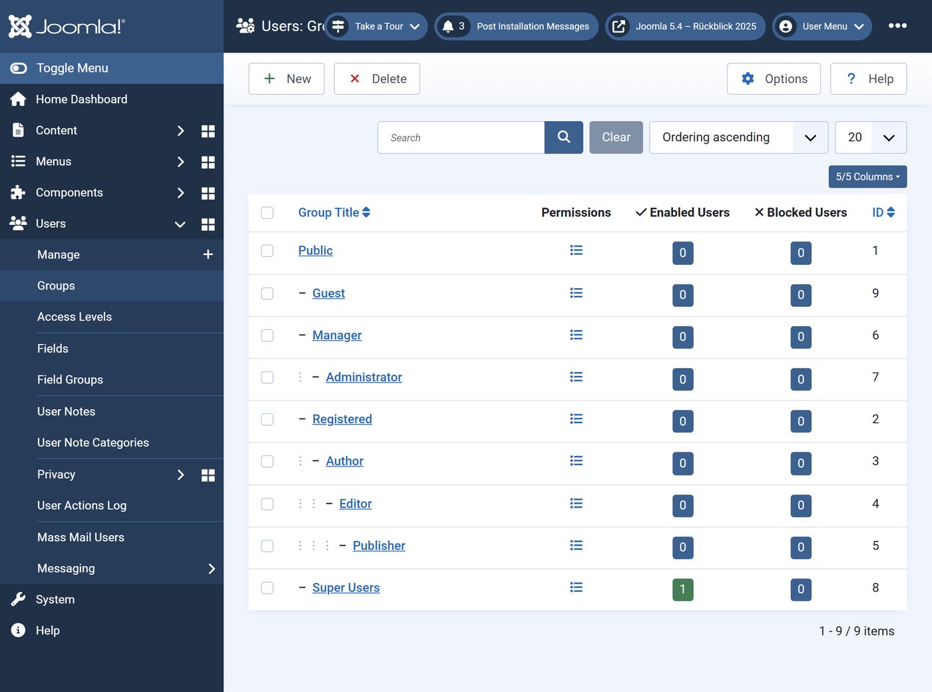Select the Administrator group checkbox
The width and height of the screenshot is (932, 692).
coord(268,377)
